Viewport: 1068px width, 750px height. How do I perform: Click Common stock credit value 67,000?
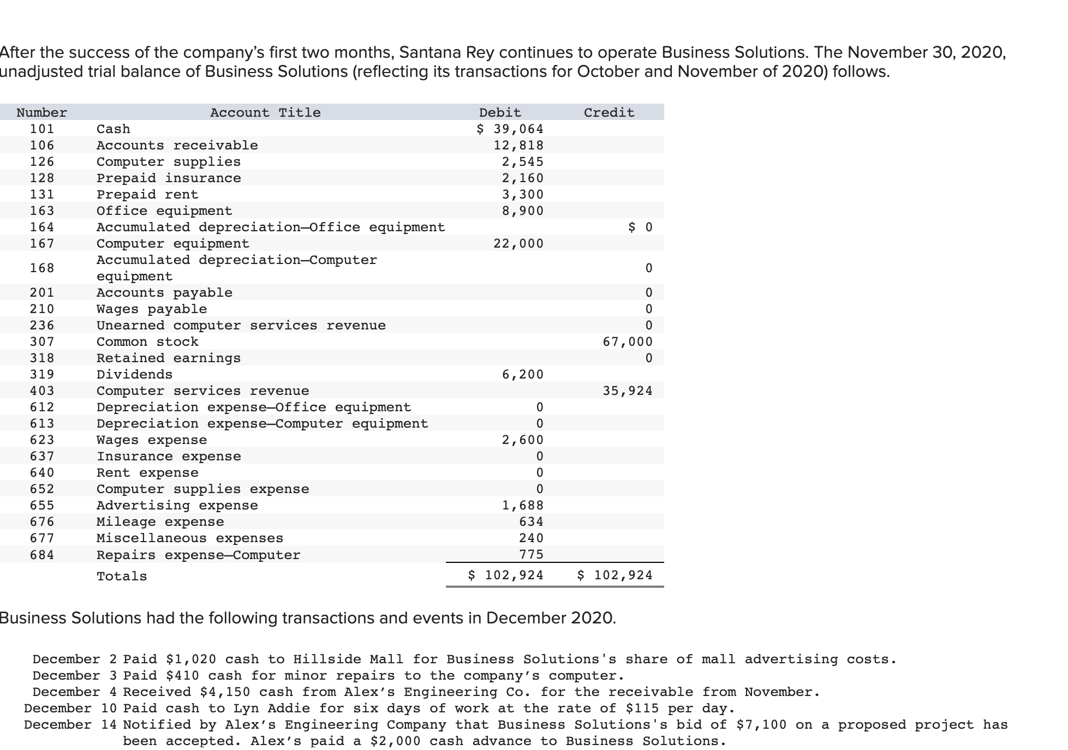click(x=628, y=342)
